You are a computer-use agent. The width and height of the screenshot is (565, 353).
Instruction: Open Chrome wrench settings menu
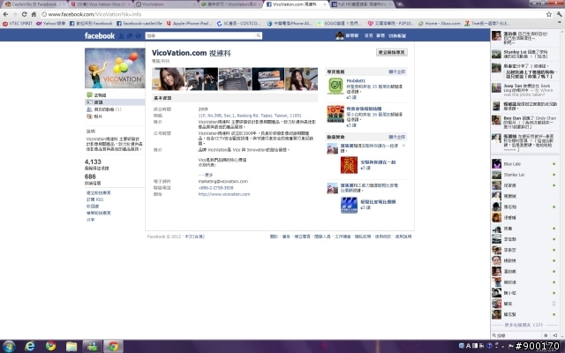(x=559, y=14)
